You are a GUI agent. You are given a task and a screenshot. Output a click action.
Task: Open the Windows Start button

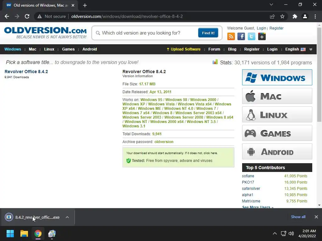(x=10, y=233)
